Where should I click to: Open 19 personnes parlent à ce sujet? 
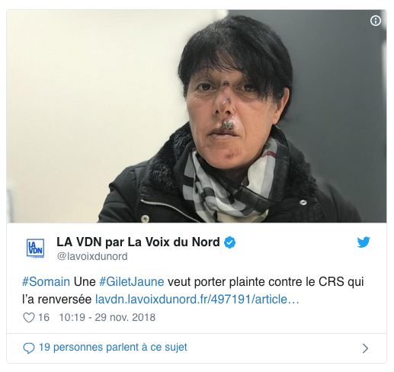(x=113, y=348)
